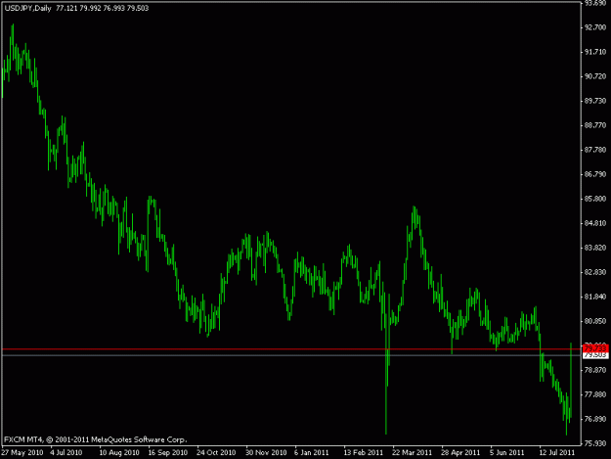The width and height of the screenshot is (611, 459).
Task: Click the 12 Jul 2011 date label
Action: pos(557,453)
